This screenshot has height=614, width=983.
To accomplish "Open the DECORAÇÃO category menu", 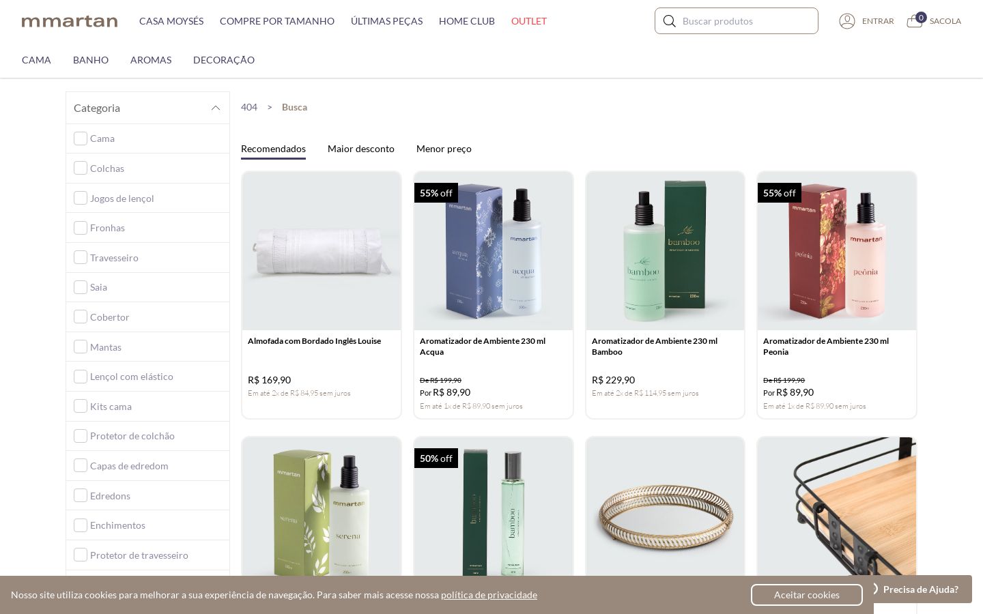I will click(224, 60).
